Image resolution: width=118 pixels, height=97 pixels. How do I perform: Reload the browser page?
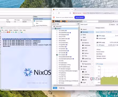coord(59,13)
